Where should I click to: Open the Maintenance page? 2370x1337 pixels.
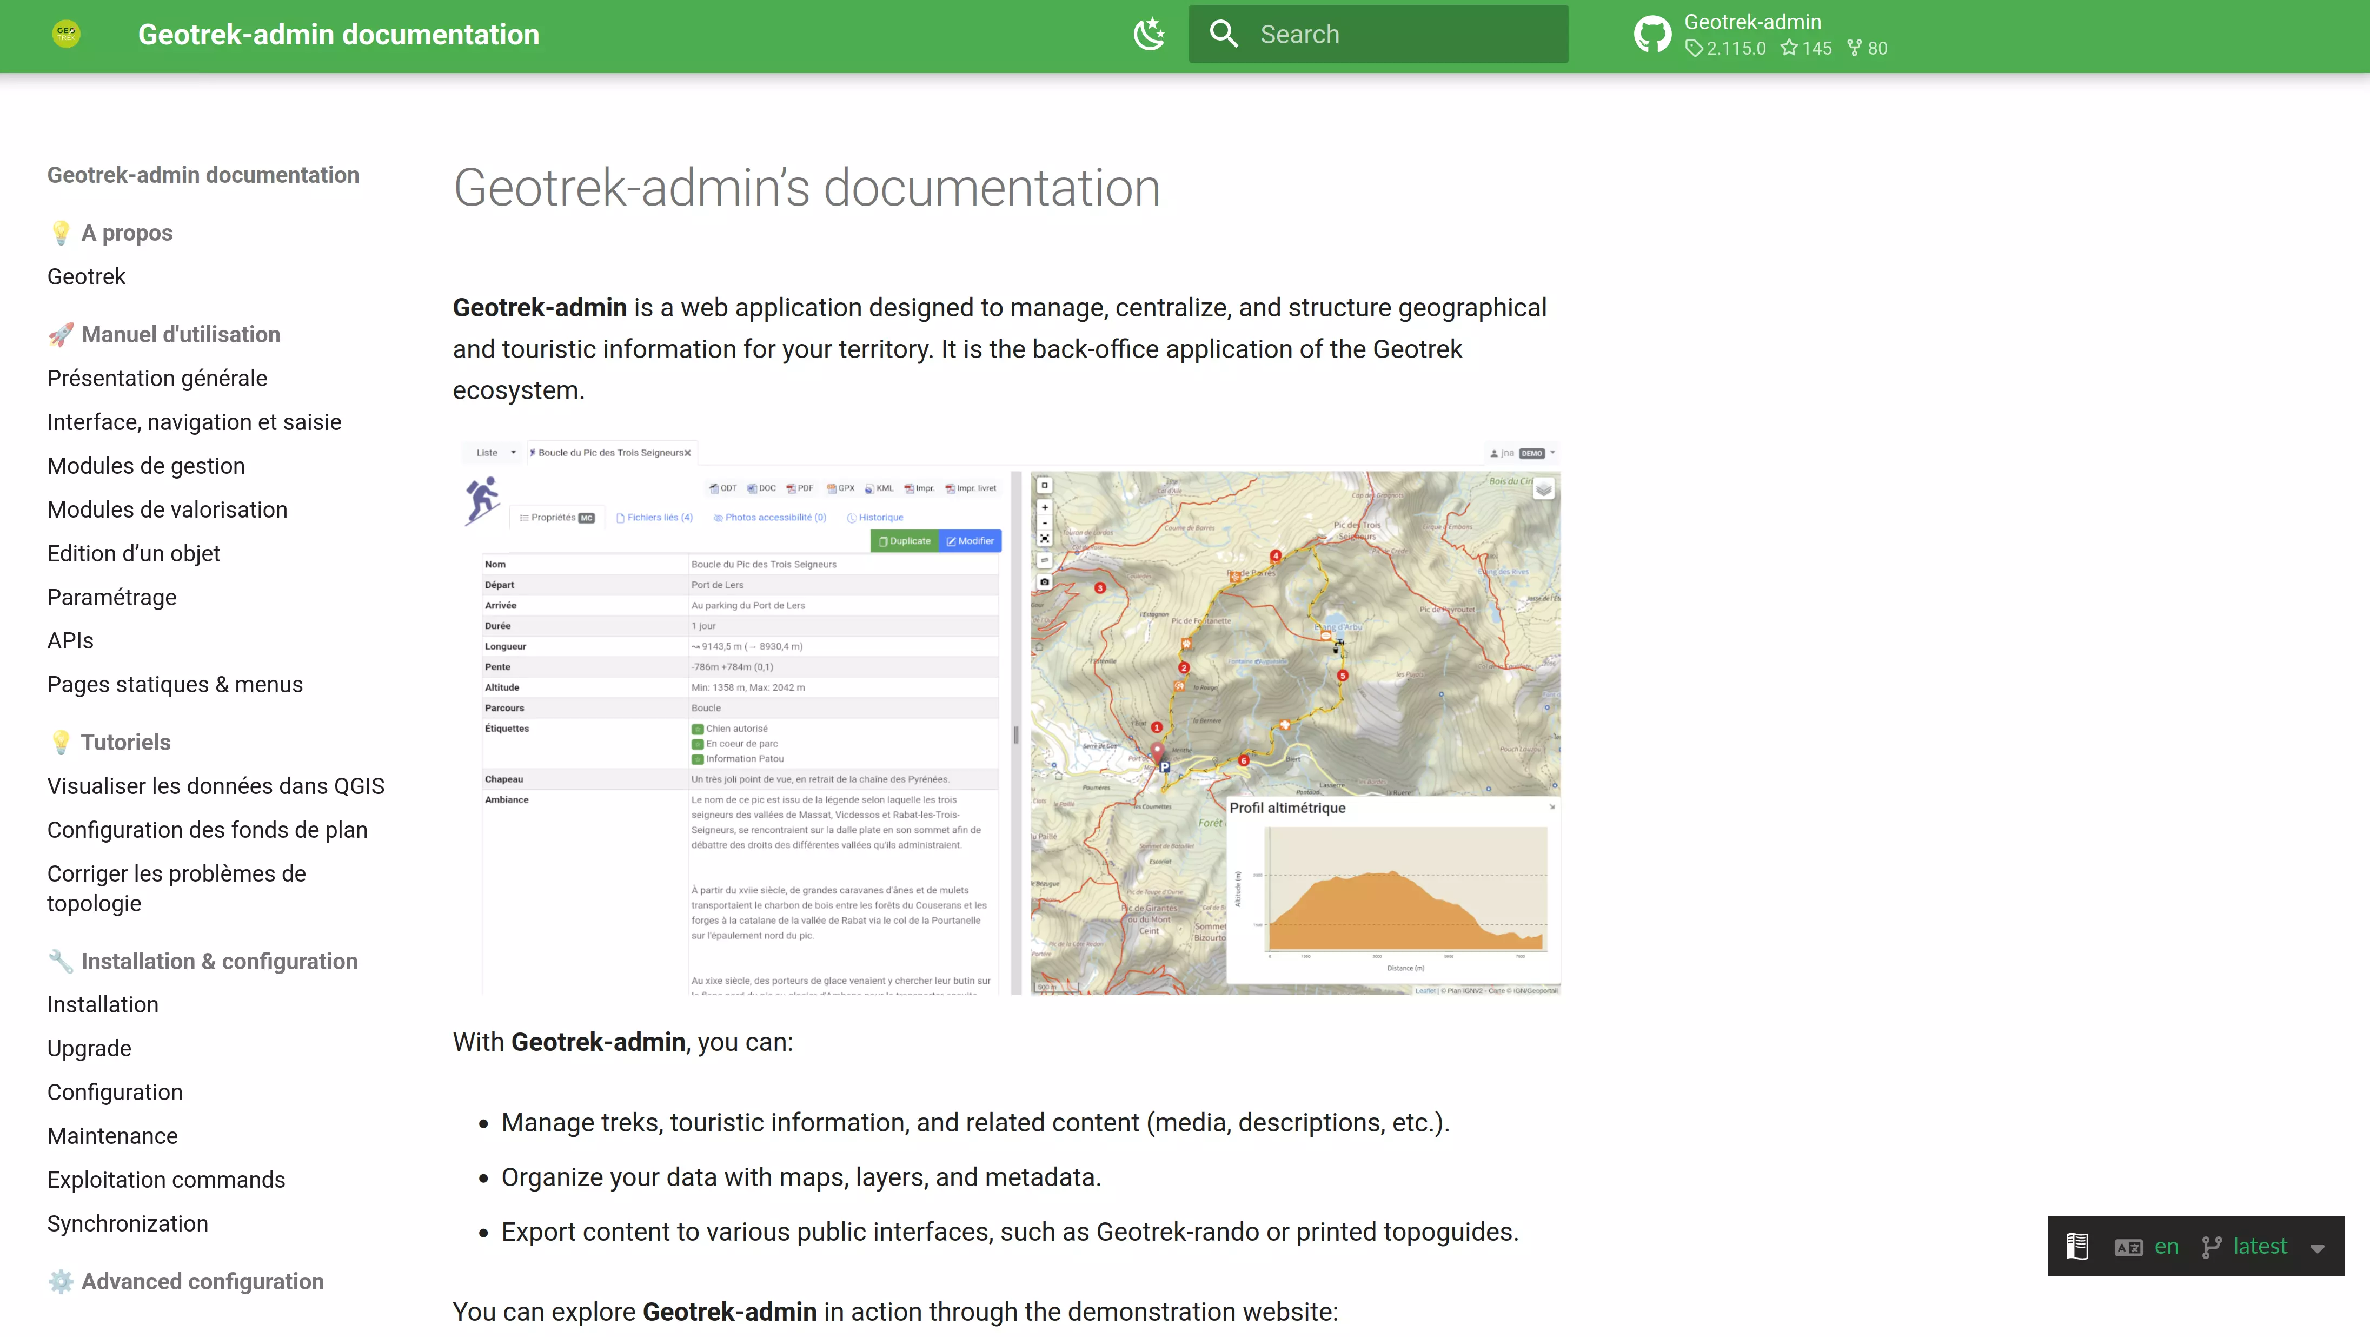(x=112, y=1136)
